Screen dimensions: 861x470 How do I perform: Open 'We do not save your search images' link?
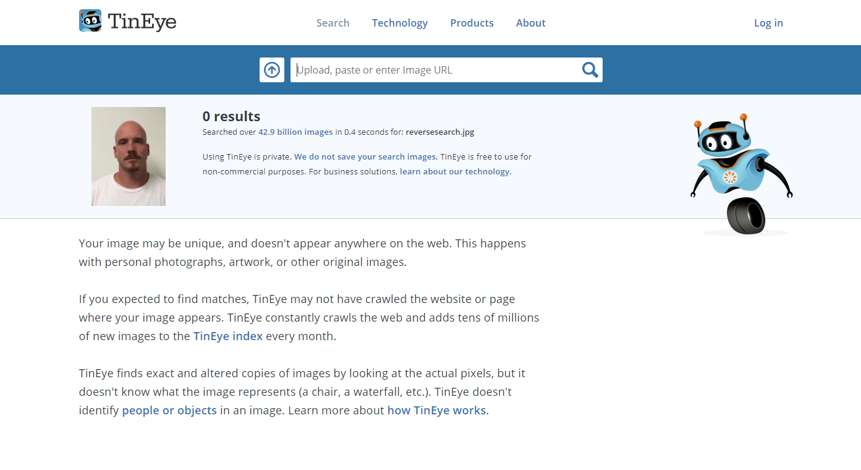365,156
